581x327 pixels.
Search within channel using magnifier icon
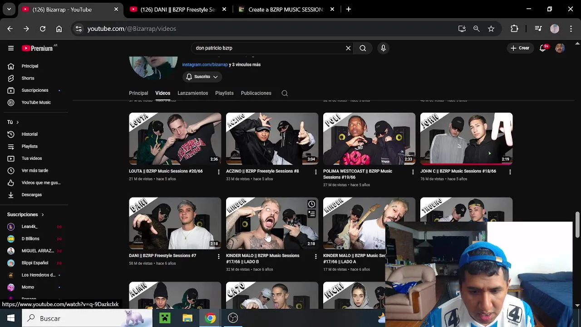(285, 93)
